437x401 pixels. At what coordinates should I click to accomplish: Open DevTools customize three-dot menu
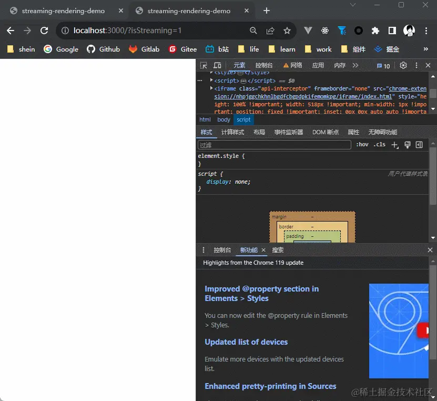(416, 66)
